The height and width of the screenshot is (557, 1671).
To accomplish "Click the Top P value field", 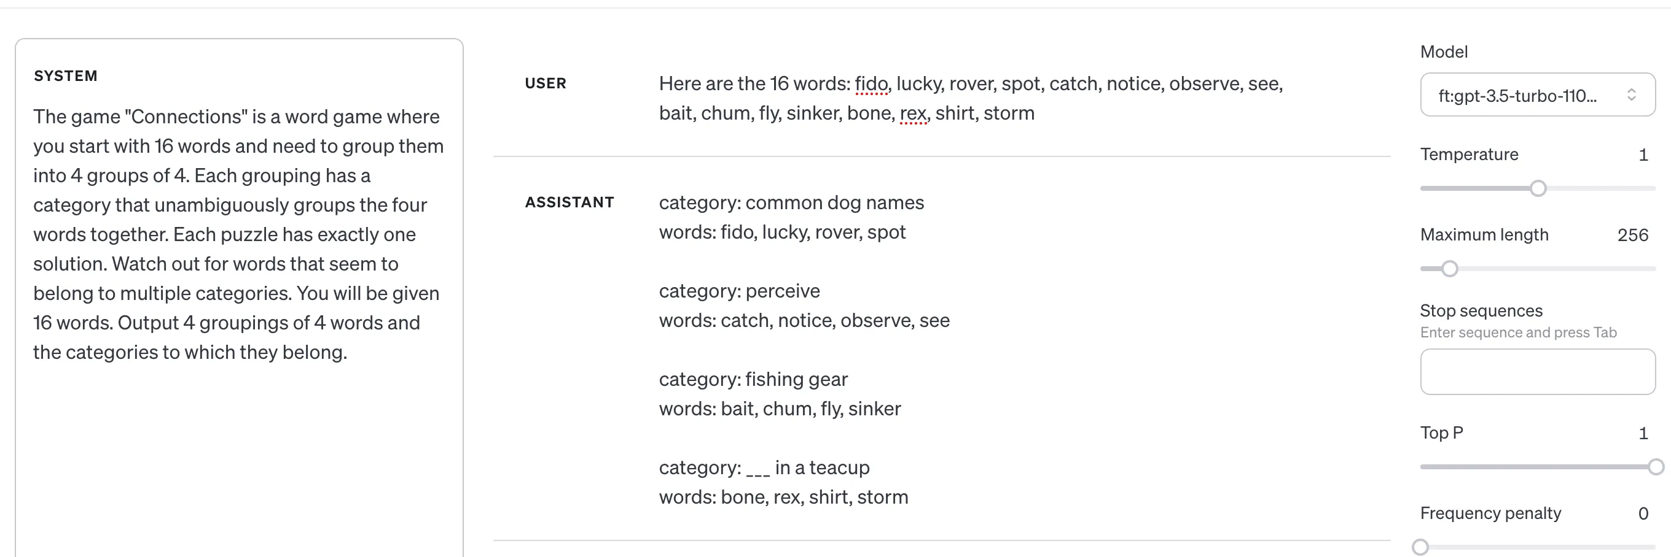I will [1643, 433].
